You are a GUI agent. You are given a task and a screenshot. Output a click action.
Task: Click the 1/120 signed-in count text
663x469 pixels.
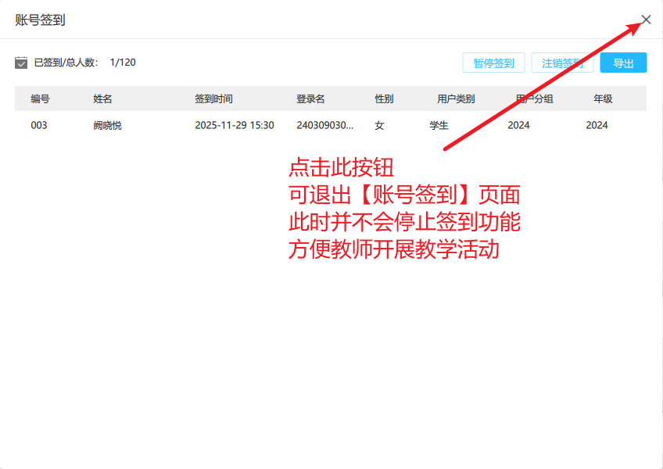[123, 63]
